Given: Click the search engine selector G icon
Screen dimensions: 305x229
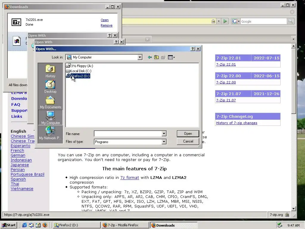Looking at the screenshot, I should (236, 21).
